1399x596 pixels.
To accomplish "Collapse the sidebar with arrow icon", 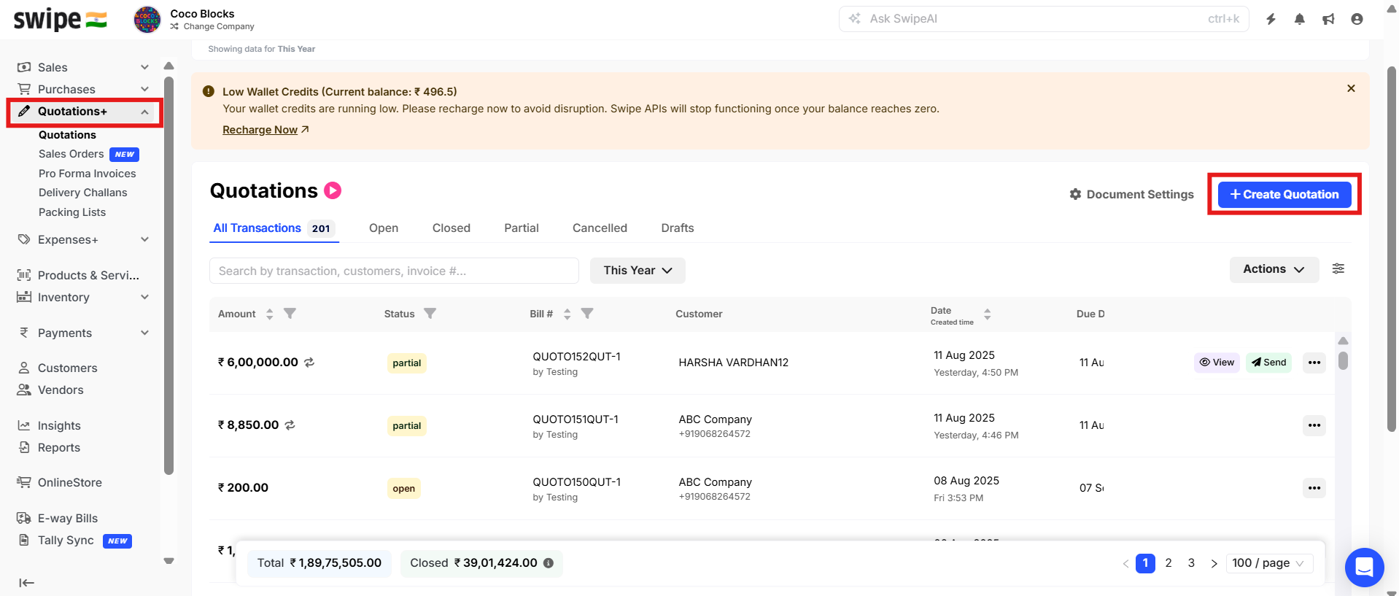I will click(x=26, y=582).
